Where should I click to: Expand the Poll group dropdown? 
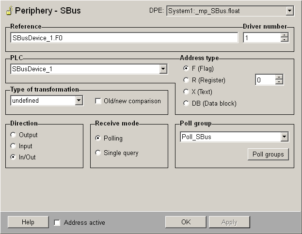284,137
